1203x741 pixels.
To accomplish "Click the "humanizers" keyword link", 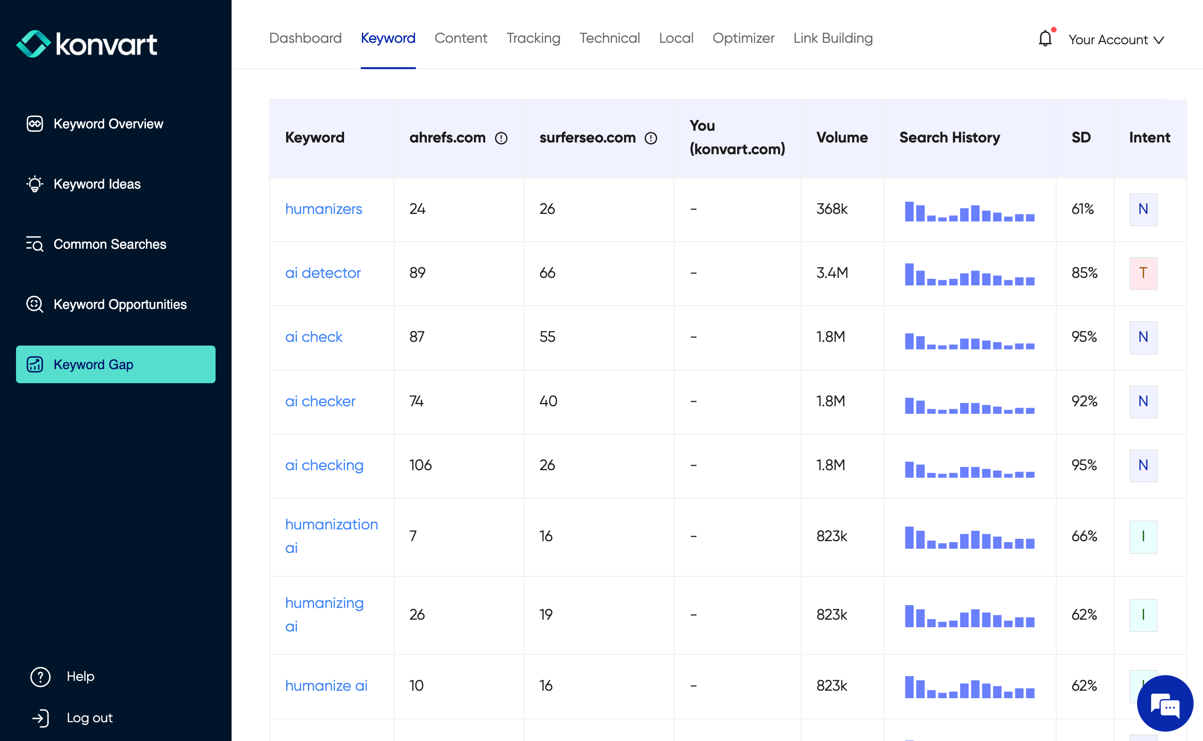I will click(x=323, y=209).
